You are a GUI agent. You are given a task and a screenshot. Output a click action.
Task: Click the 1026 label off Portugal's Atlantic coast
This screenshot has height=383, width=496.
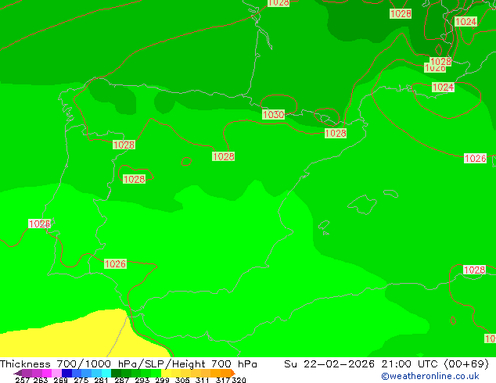(x=39, y=224)
